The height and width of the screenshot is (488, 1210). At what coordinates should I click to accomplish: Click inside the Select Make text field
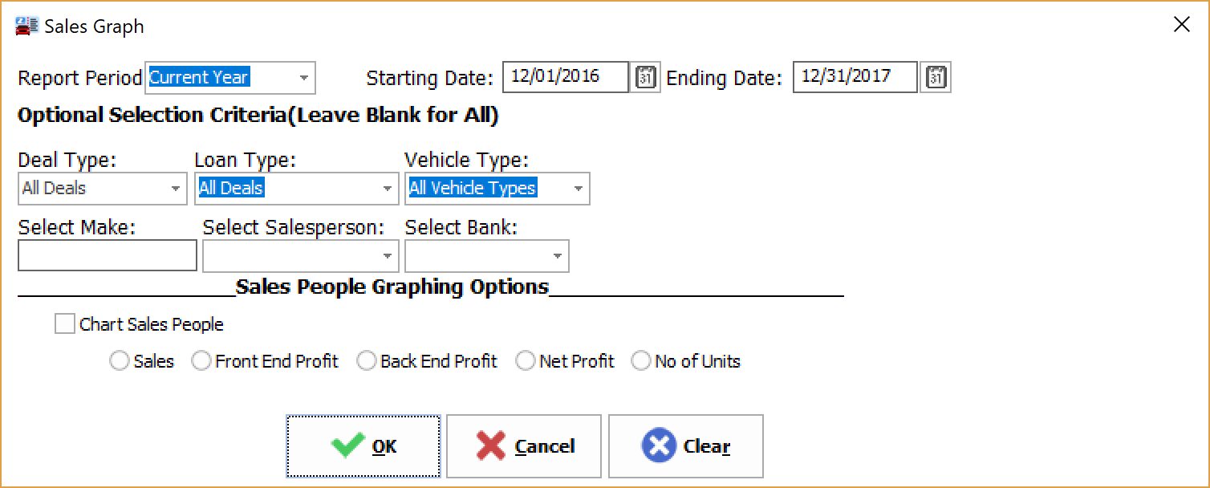(107, 255)
